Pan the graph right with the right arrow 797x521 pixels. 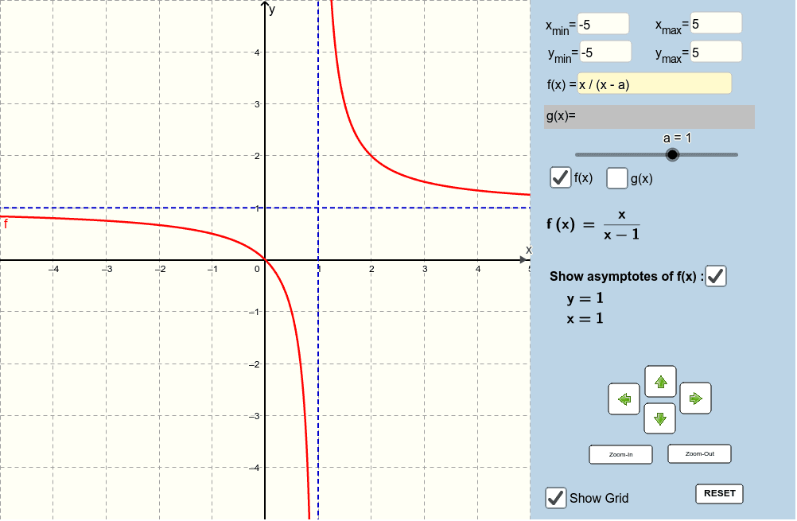click(x=695, y=398)
